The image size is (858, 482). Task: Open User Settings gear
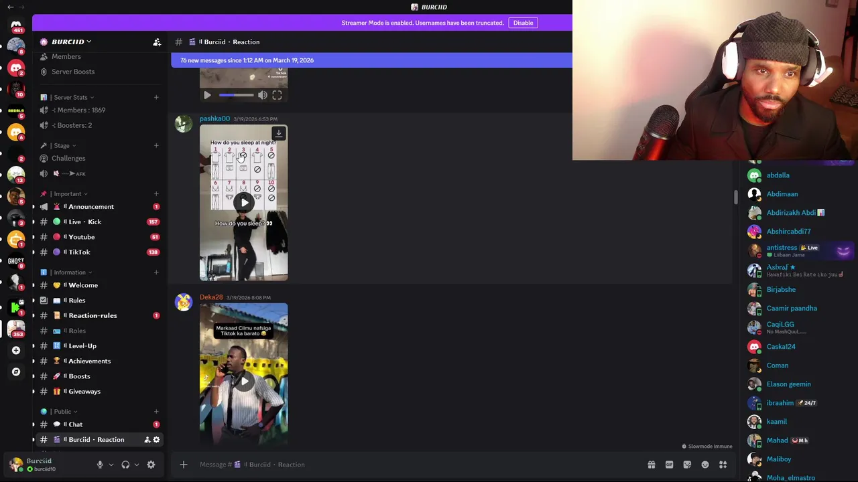tap(151, 465)
